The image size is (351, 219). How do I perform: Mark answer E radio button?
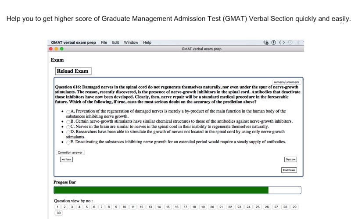[68, 142]
